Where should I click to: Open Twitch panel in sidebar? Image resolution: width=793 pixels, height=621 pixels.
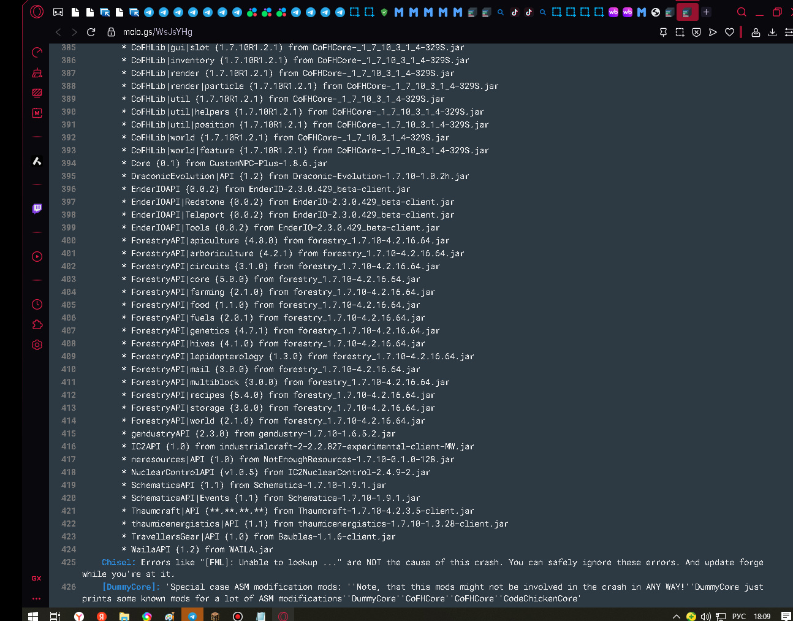(x=37, y=208)
